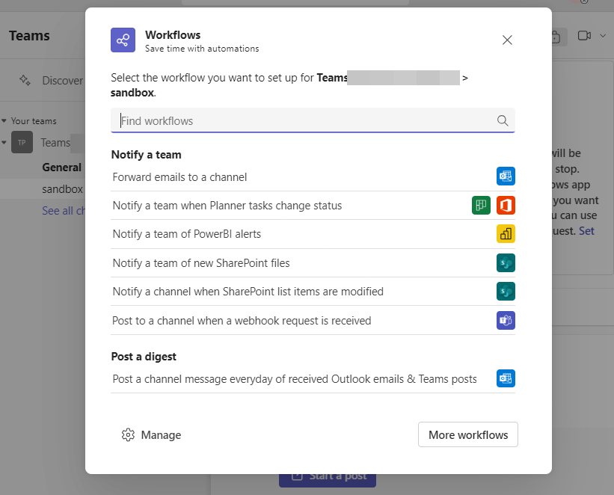The width and height of the screenshot is (614, 495).
Task: Click Outlook icon beside daily digest workflow
Action: pyautogui.click(x=506, y=378)
